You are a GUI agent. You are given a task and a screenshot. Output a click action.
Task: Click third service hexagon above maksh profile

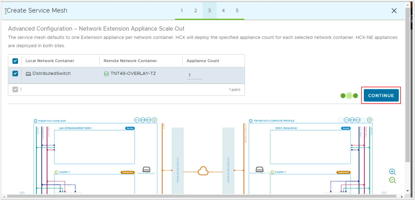pos(148,120)
